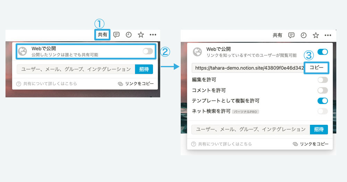The height and width of the screenshot is (182, 347).
Task: Click the globe icon in the right panel
Action: [x=197, y=52]
